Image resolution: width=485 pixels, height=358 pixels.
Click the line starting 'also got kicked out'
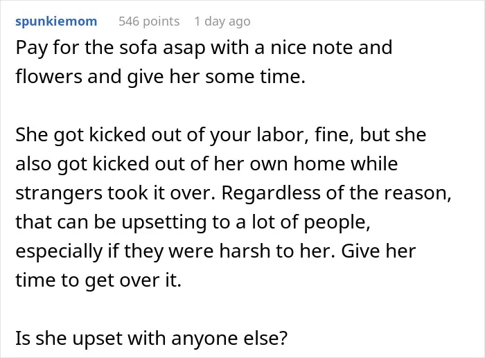pyautogui.click(x=206, y=164)
